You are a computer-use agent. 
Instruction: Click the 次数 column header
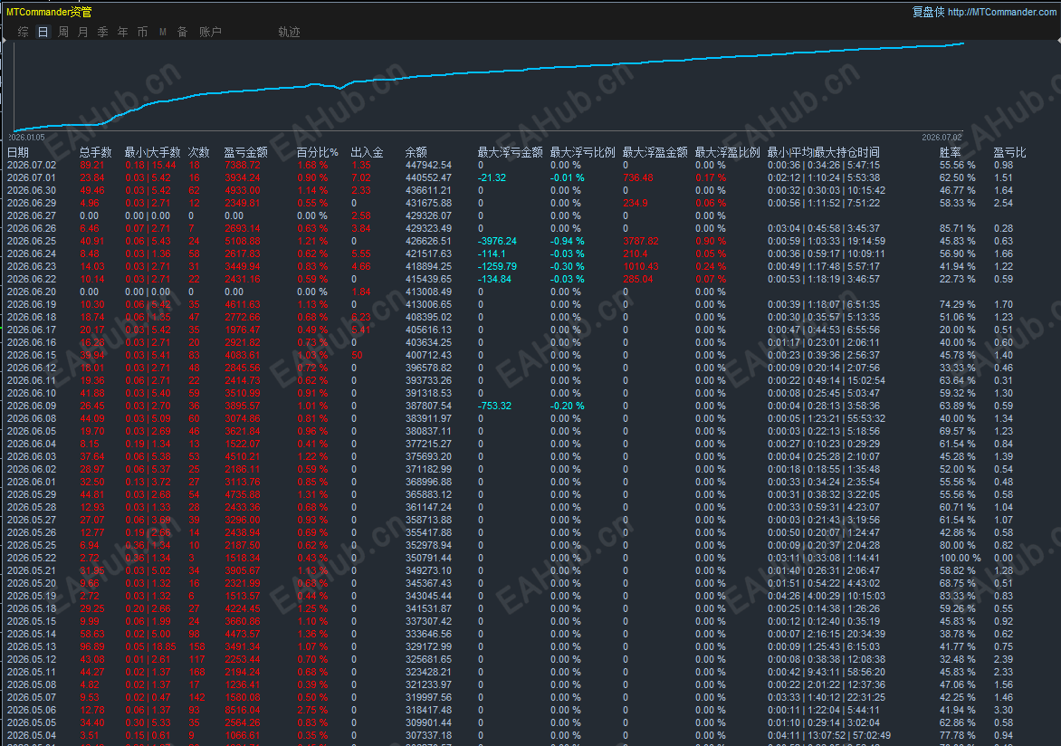click(x=198, y=152)
